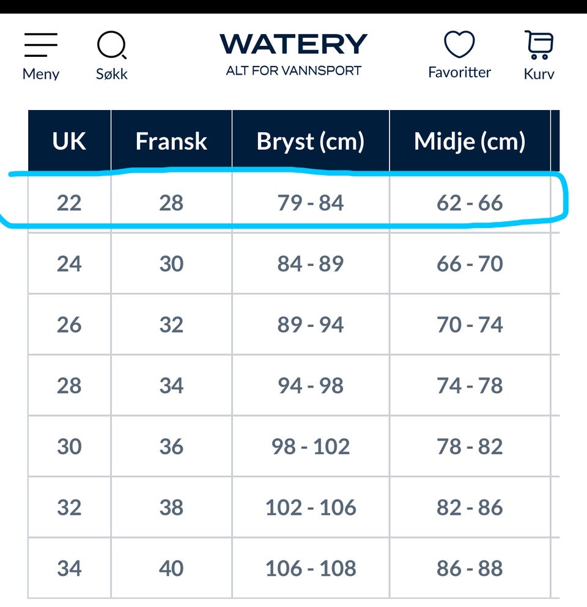
Task: Select UK size 24 cell
Action: (x=69, y=263)
